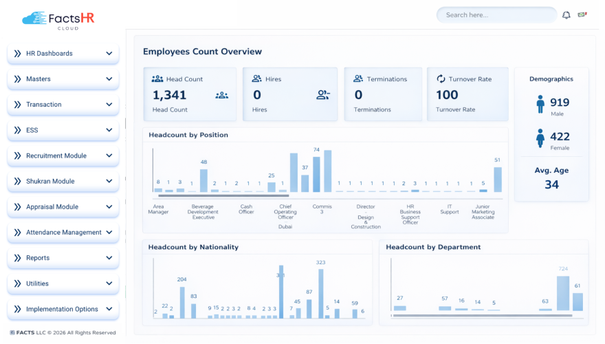Click the Female figure demographics icon
The height and width of the screenshot is (344, 605).
(x=540, y=138)
